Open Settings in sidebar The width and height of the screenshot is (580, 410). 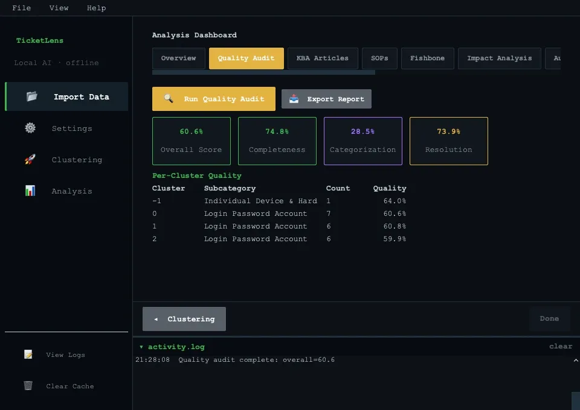point(67,128)
